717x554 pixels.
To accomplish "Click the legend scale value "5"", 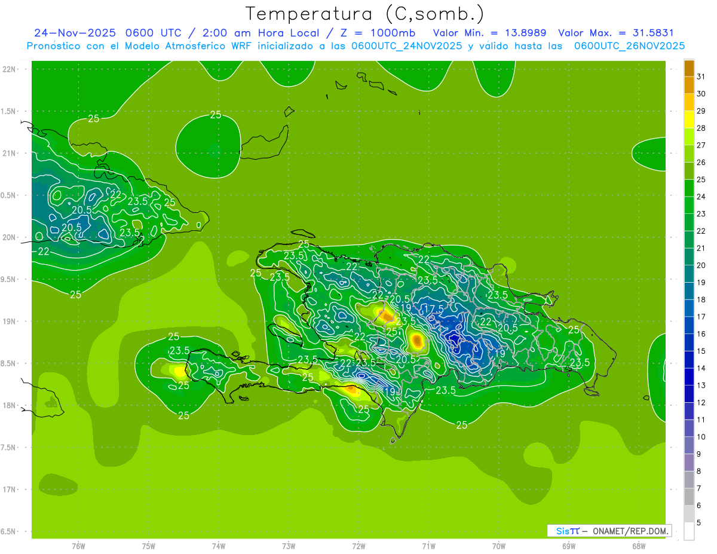I will pos(699,523).
